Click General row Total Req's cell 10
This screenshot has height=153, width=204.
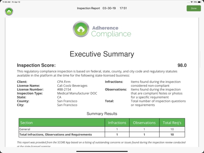click(172, 129)
